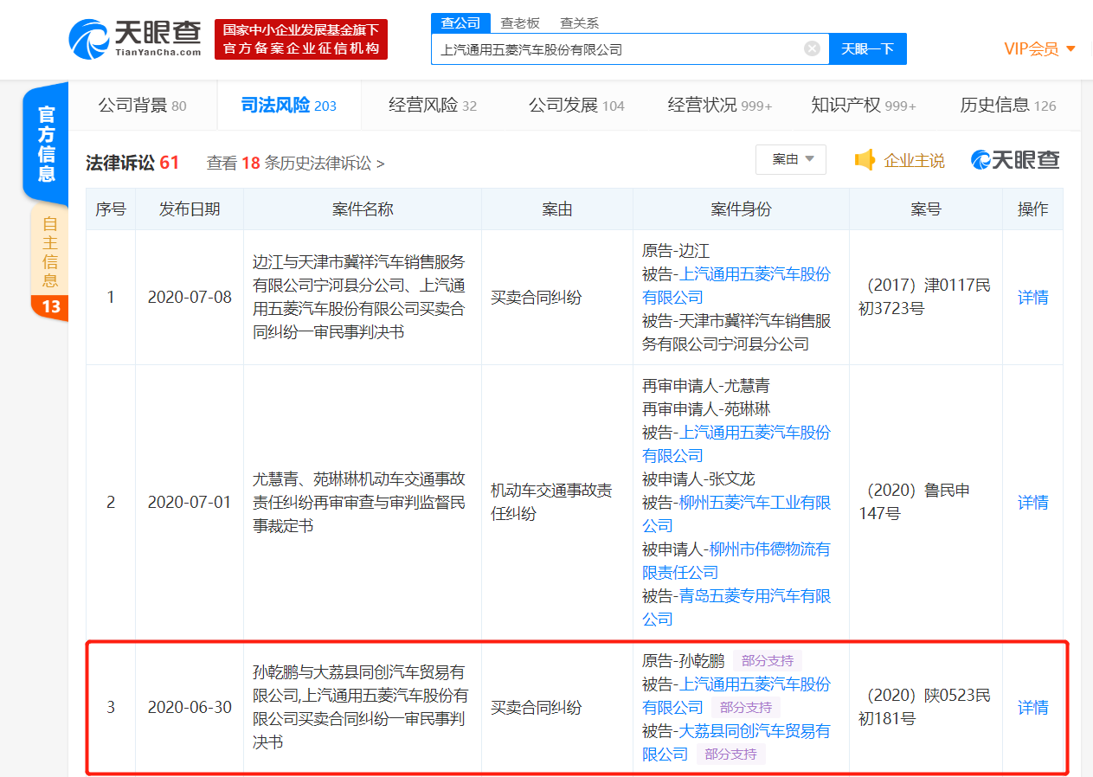This screenshot has height=777, width=1093.
Task: Click the 案号 column header
Action: tap(926, 209)
